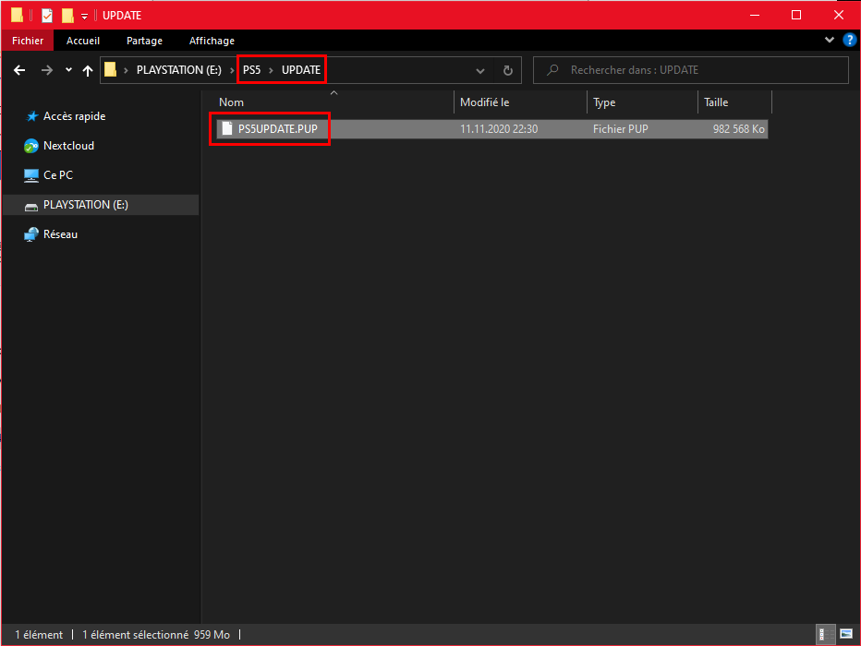Screen dimensions: 861x646
Task: Switch to the Partage ribbon tab
Action: pyautogui.click(x=144, y=41)
